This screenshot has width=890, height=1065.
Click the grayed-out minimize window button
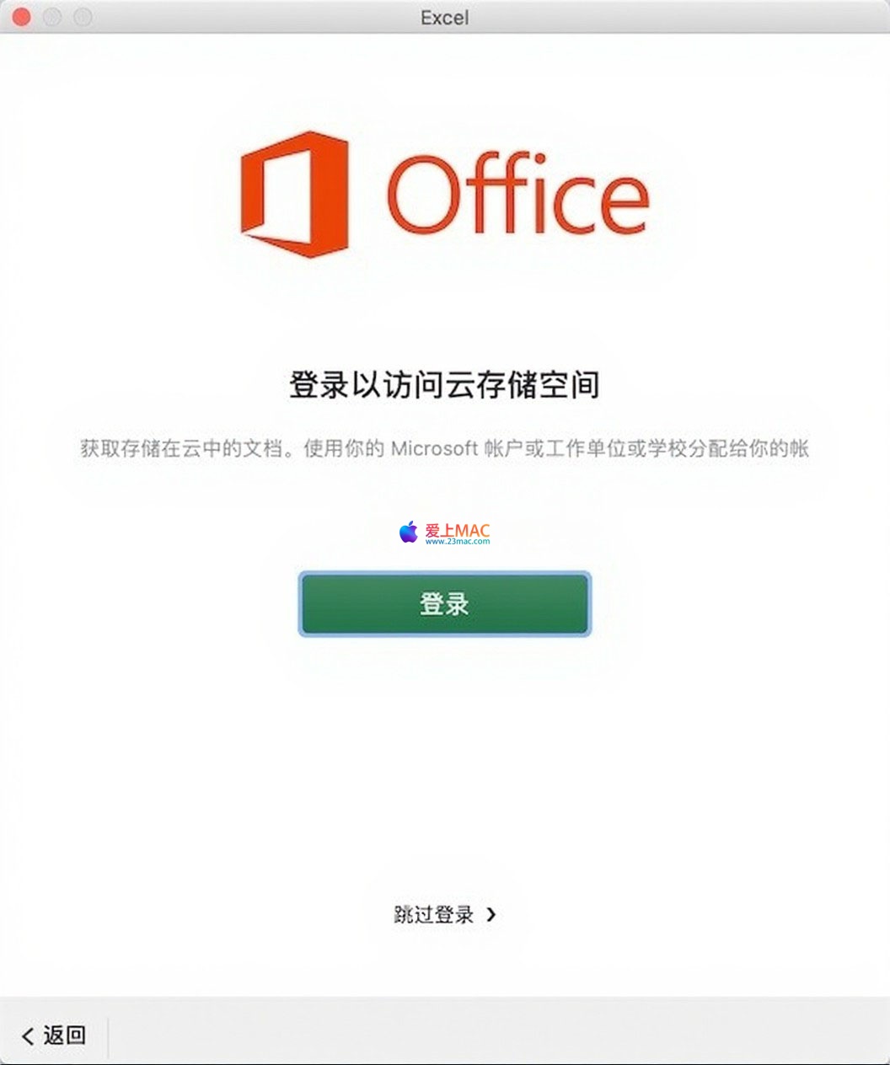click(52, 17)
